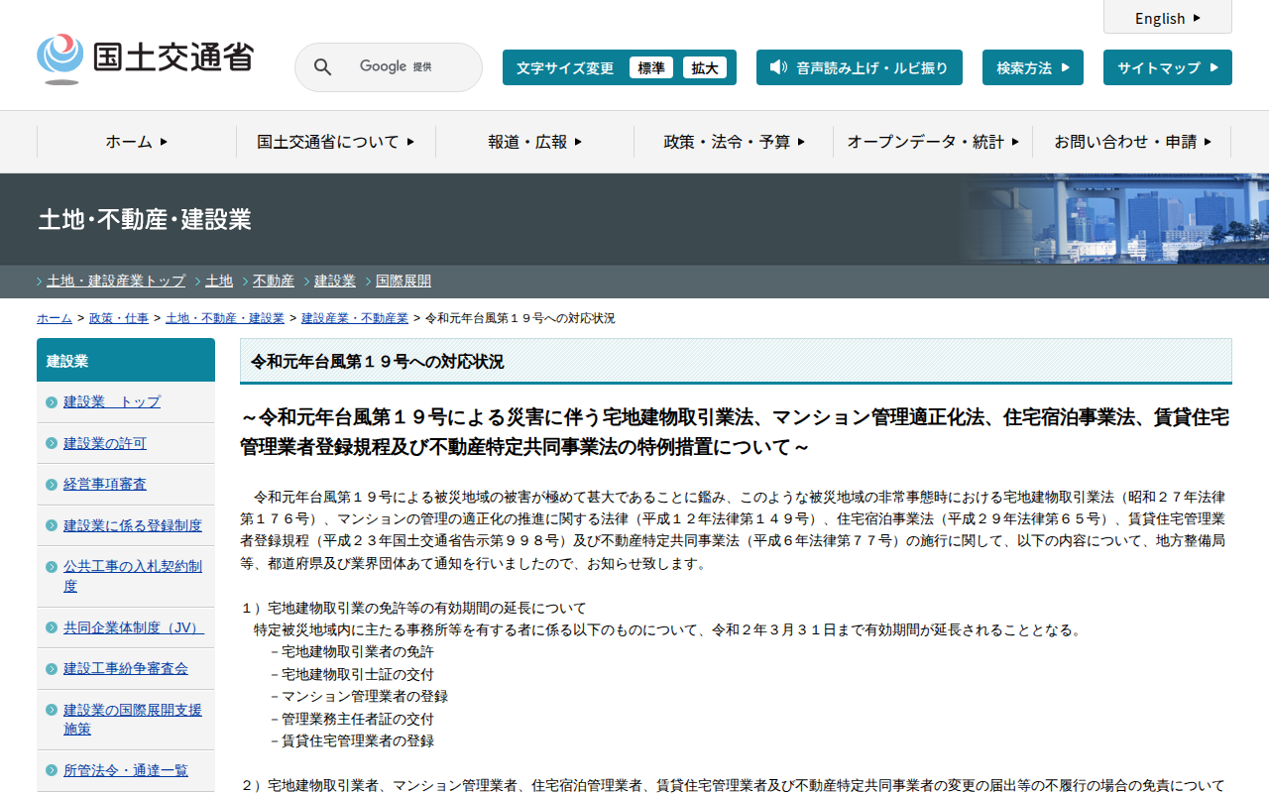
Task: Open 検索方法 page
Action: [1033, 67]
